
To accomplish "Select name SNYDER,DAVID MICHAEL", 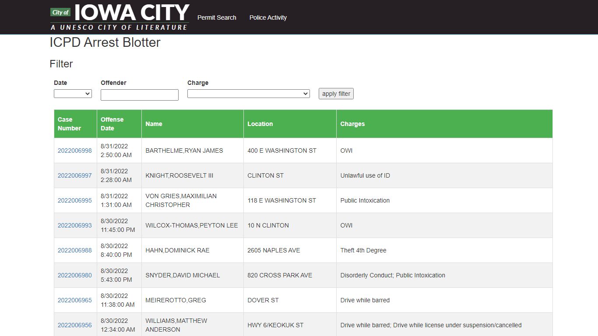I will [x=183, y=275].
